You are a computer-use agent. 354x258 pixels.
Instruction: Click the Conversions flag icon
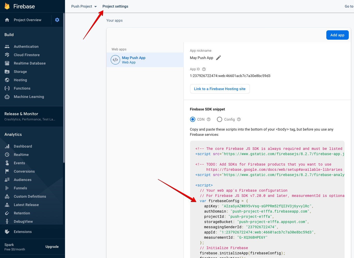pos(7,171)
